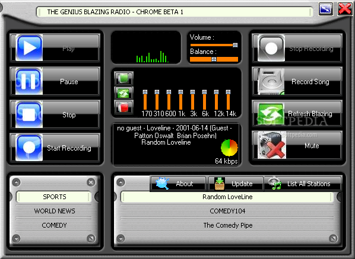Click the 12k equalizer slider
The width and height of the screenshot is (355, 259).
pyautogui.click(x=216, y=100)
